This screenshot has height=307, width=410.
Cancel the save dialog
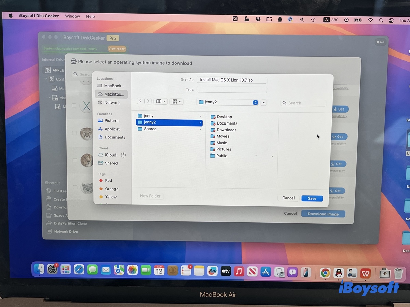[288, 198]
